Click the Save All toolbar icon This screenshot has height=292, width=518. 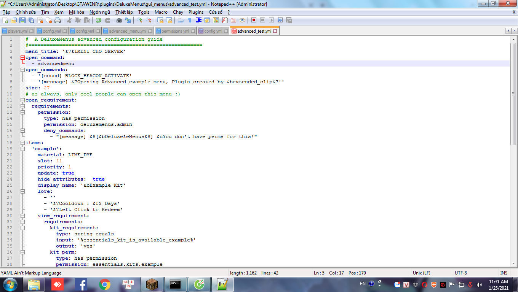pyautogui.click(x=31, y=20)
